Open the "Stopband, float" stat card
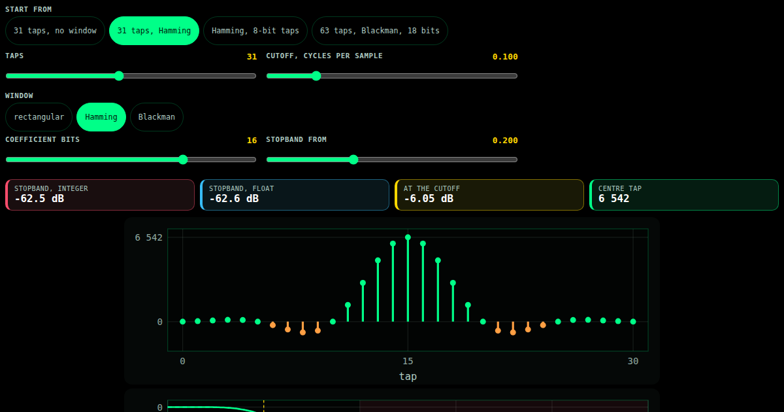784x412 pixels. tap(295, 195)
